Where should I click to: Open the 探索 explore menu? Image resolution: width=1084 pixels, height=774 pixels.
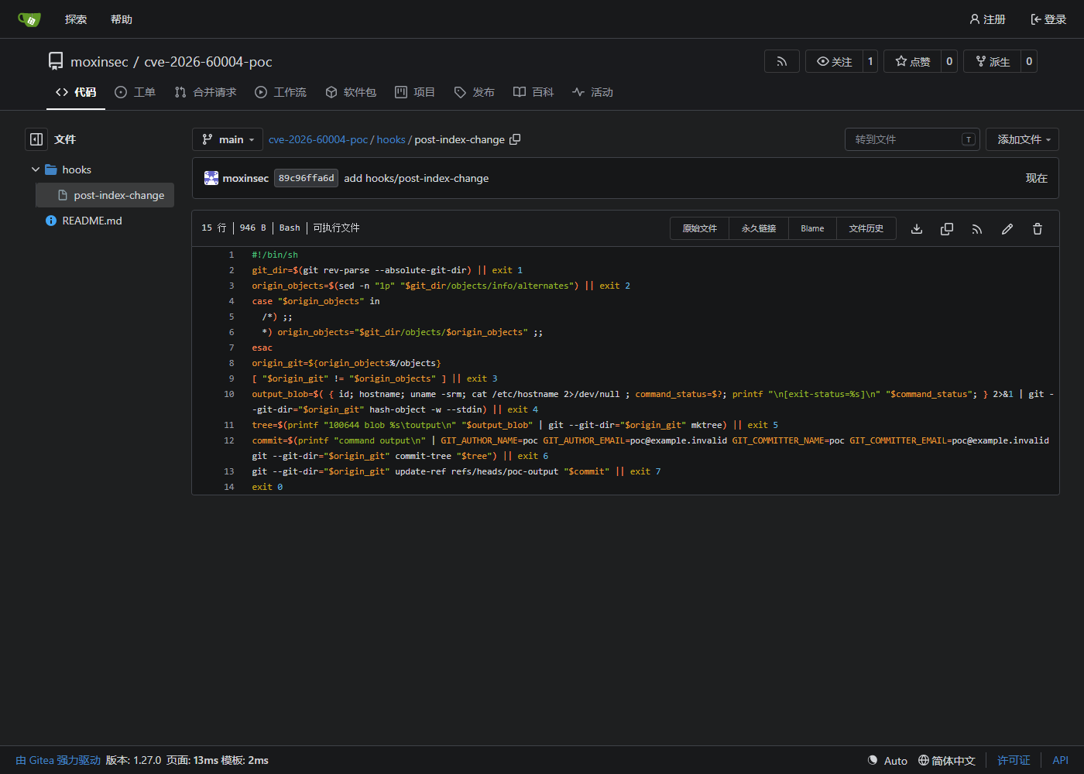point(76,19)
